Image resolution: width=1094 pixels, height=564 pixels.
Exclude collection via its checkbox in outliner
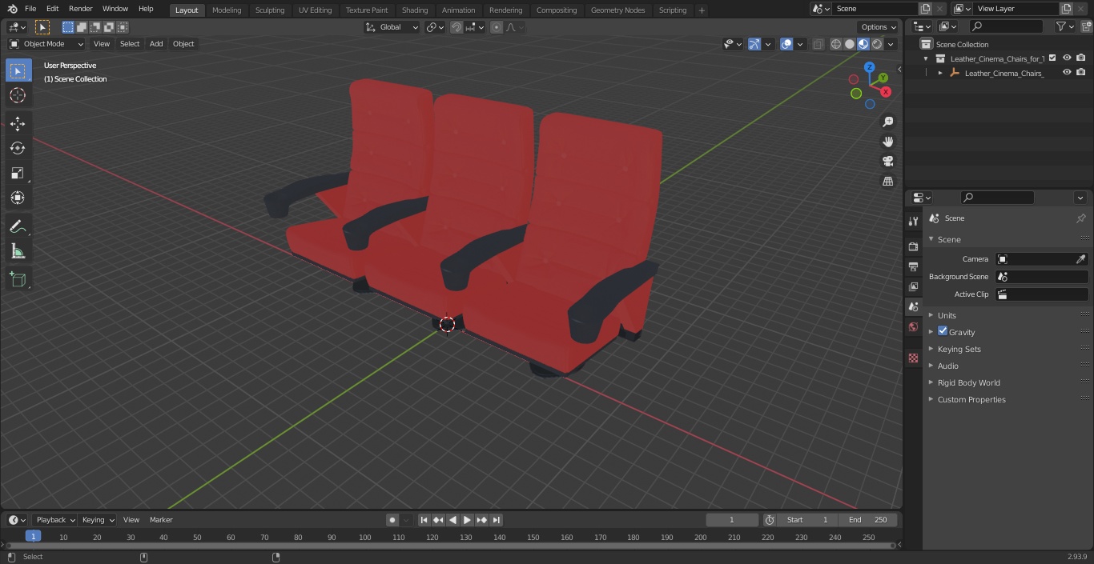1052,58
